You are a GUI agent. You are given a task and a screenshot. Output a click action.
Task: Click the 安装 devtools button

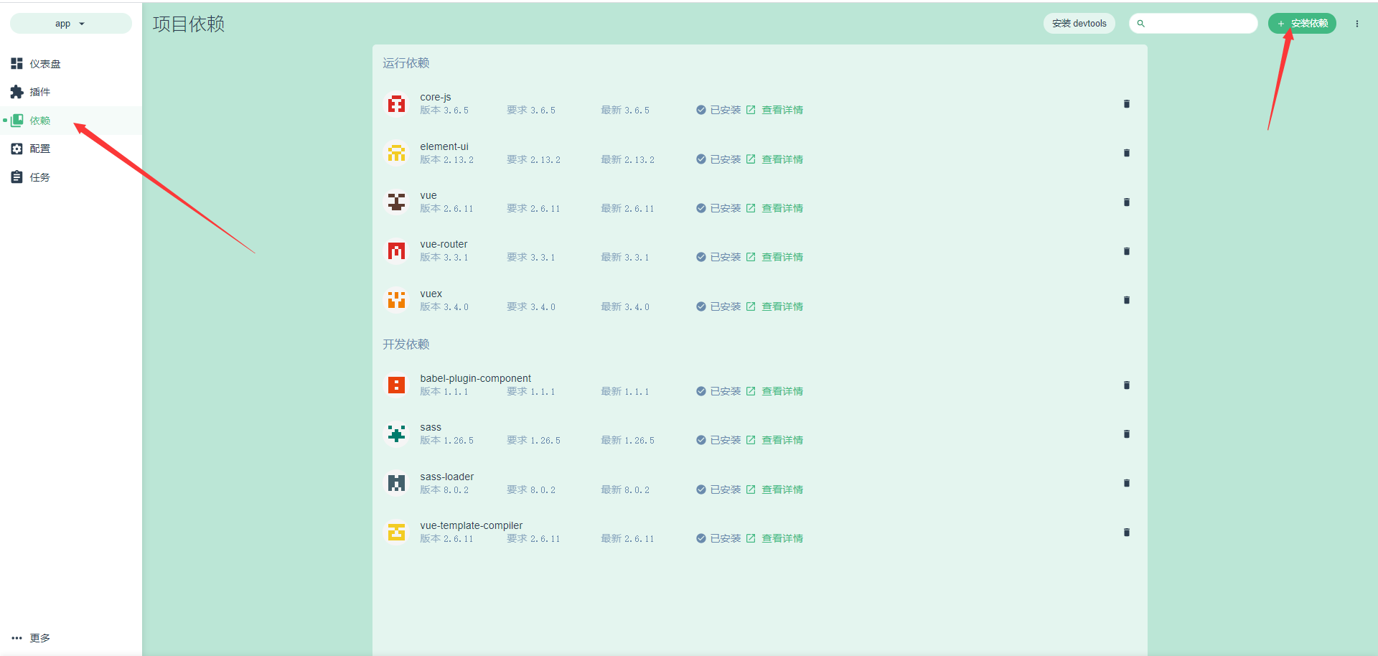(1079, 24)
